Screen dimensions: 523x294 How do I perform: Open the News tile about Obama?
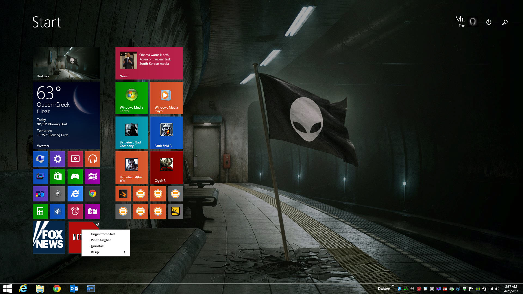pos(149,63)
